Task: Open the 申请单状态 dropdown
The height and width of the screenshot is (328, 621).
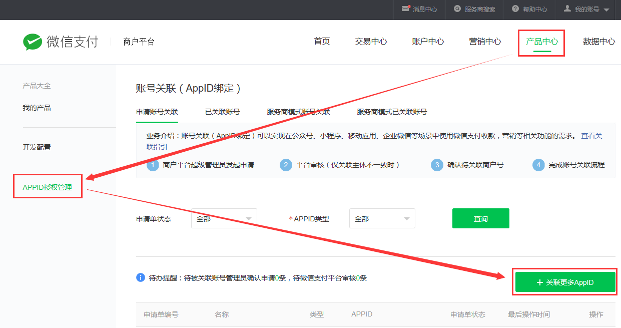Action: pos(224,218)
